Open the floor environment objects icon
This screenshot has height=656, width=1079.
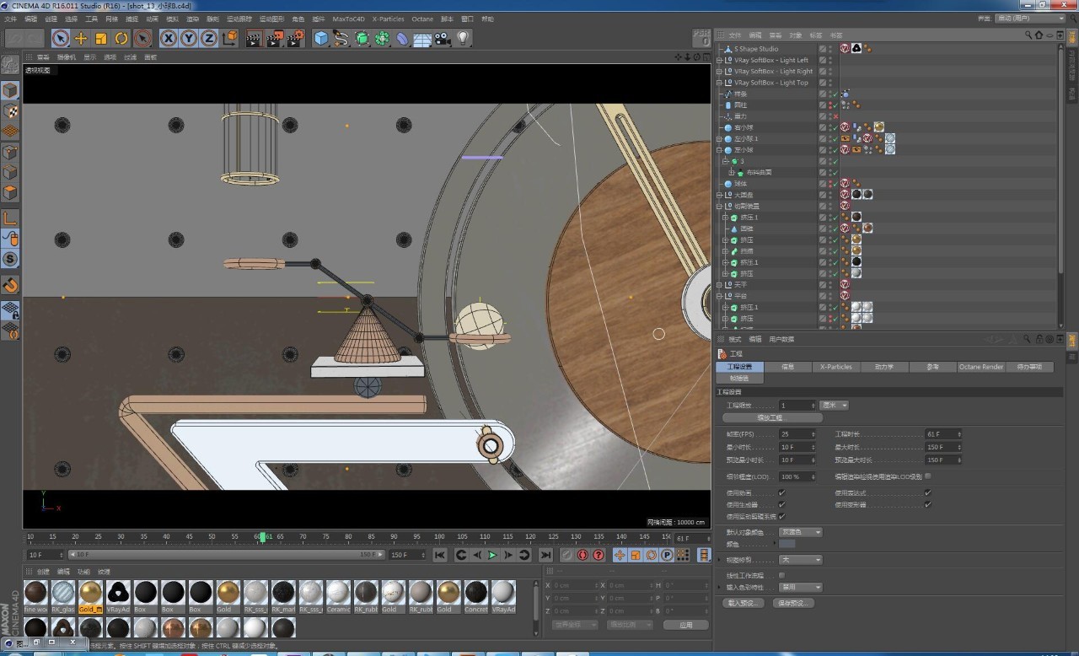(422, 38)
